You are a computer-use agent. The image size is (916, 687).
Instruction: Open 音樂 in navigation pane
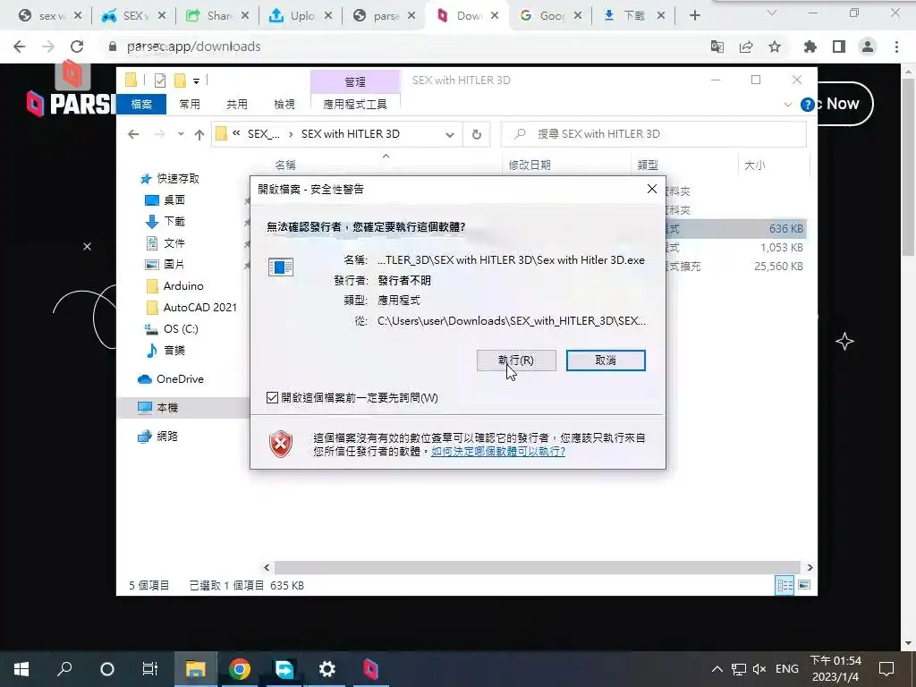[x=174, y=351]
